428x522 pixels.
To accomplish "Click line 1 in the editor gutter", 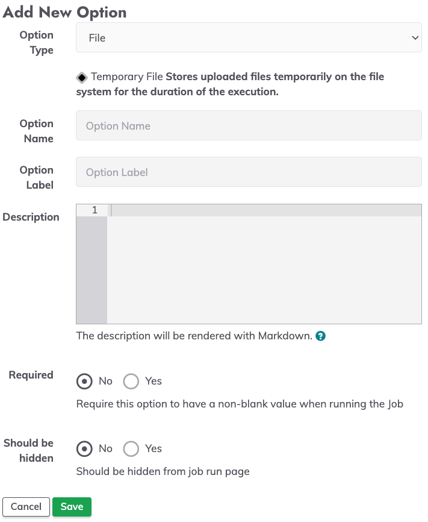I will click(x=95, y=210).
